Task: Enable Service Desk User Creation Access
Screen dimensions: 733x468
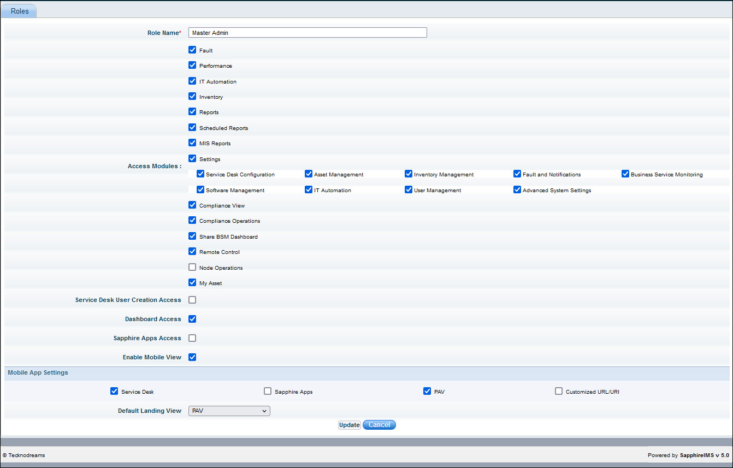Action: point(192,300)
